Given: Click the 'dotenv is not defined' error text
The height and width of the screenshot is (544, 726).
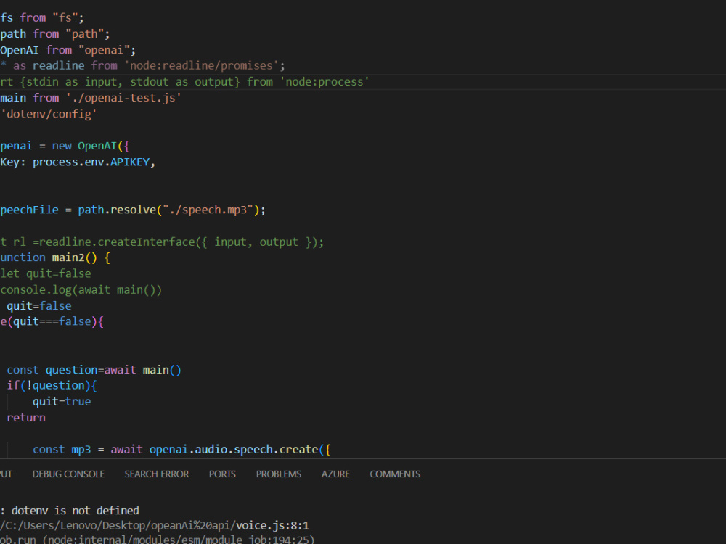Looking at the screenshot, I should click(75, 510).
